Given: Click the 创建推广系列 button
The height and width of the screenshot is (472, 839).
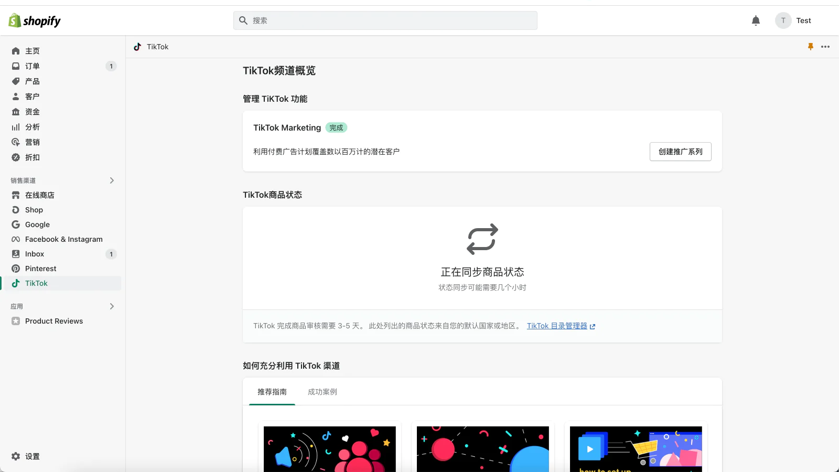Looking at the screenshot, I should point(681,152).
